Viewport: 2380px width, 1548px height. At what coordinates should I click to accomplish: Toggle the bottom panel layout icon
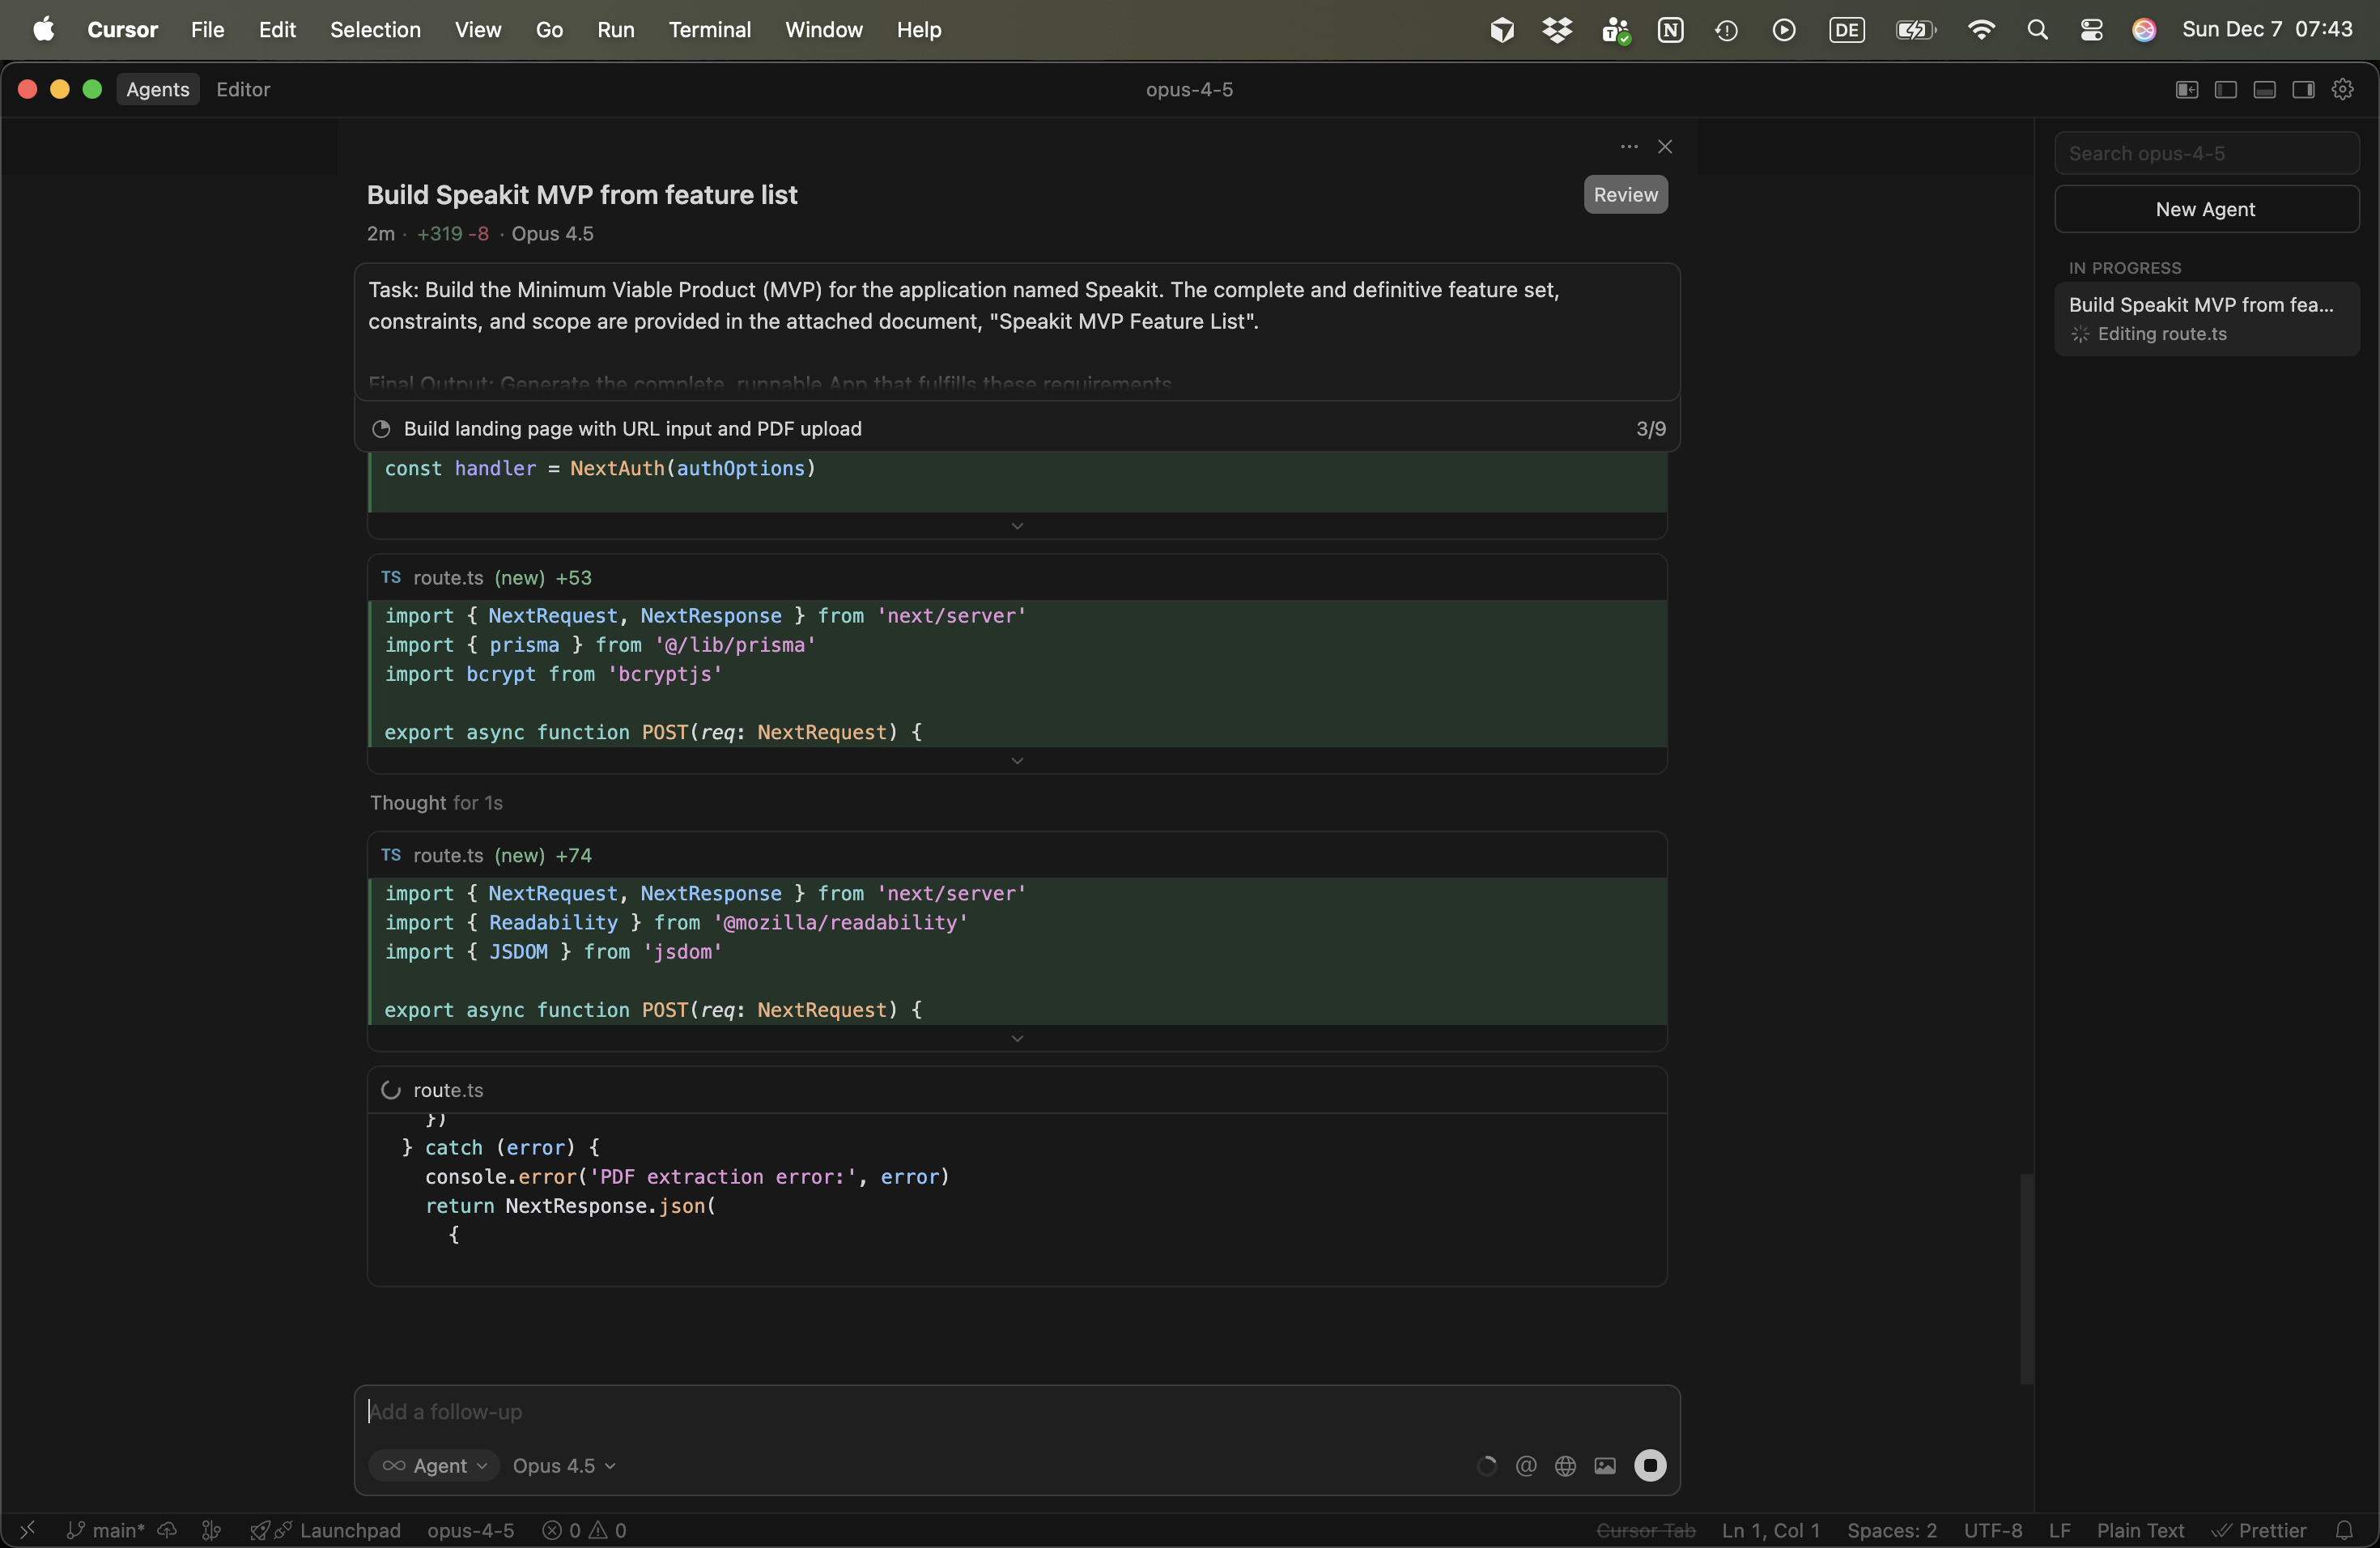click(2264, 89)
